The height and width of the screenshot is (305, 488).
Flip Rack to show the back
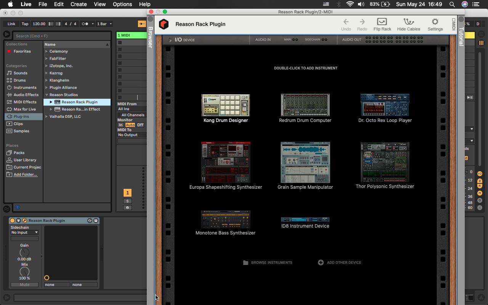tap(382, 24)
